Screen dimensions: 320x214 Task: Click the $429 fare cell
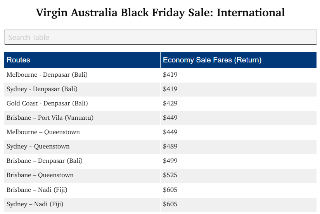[x=170, y=104]
